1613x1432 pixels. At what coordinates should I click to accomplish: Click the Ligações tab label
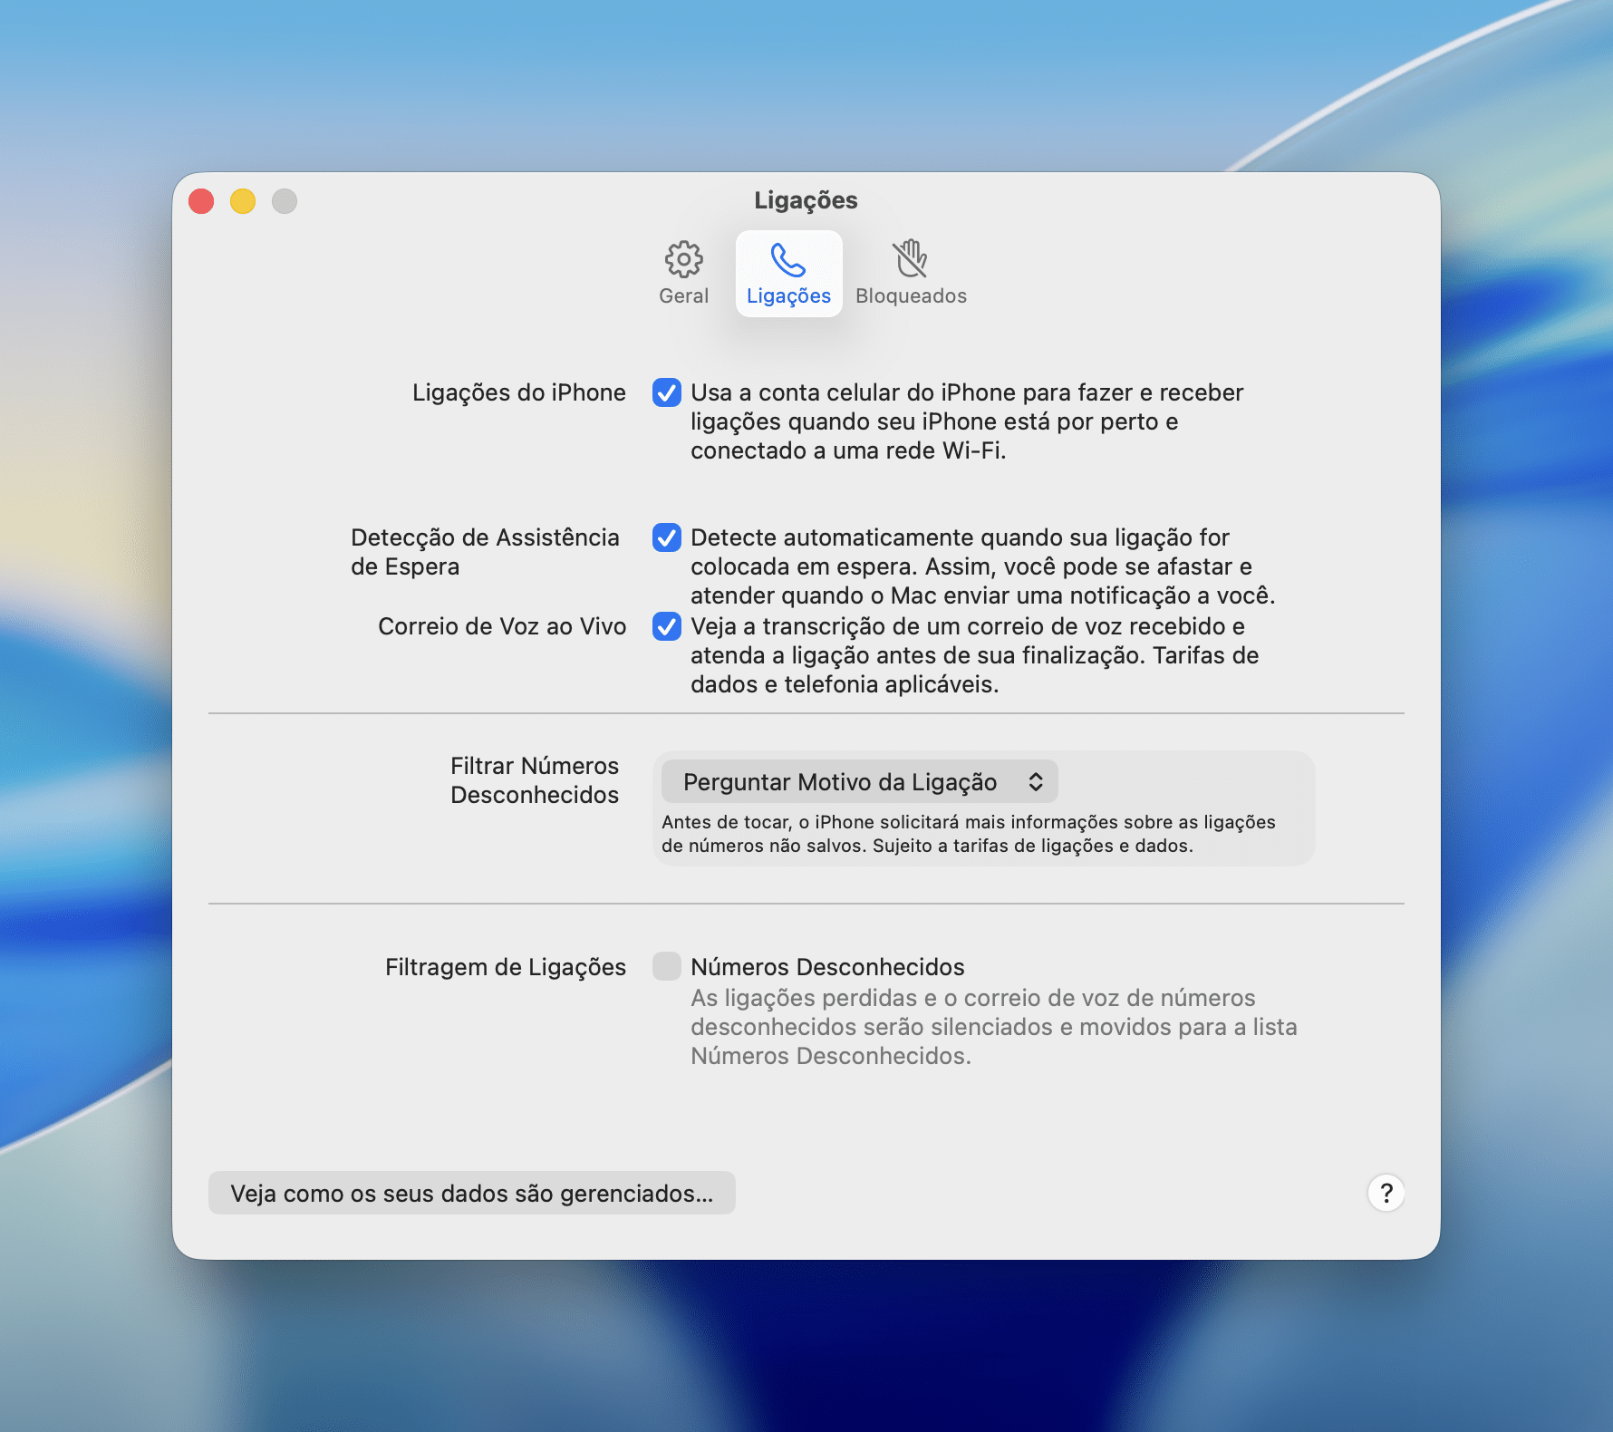pos(788,296)
